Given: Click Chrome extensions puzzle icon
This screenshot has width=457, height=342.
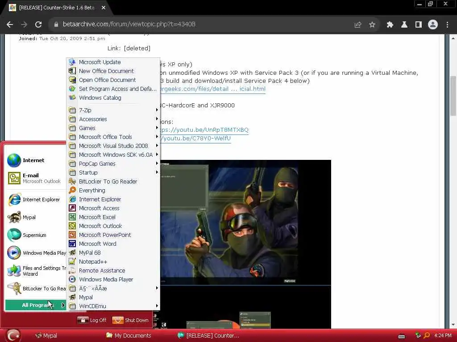Looking at the screenshot, I should point(390,25).
